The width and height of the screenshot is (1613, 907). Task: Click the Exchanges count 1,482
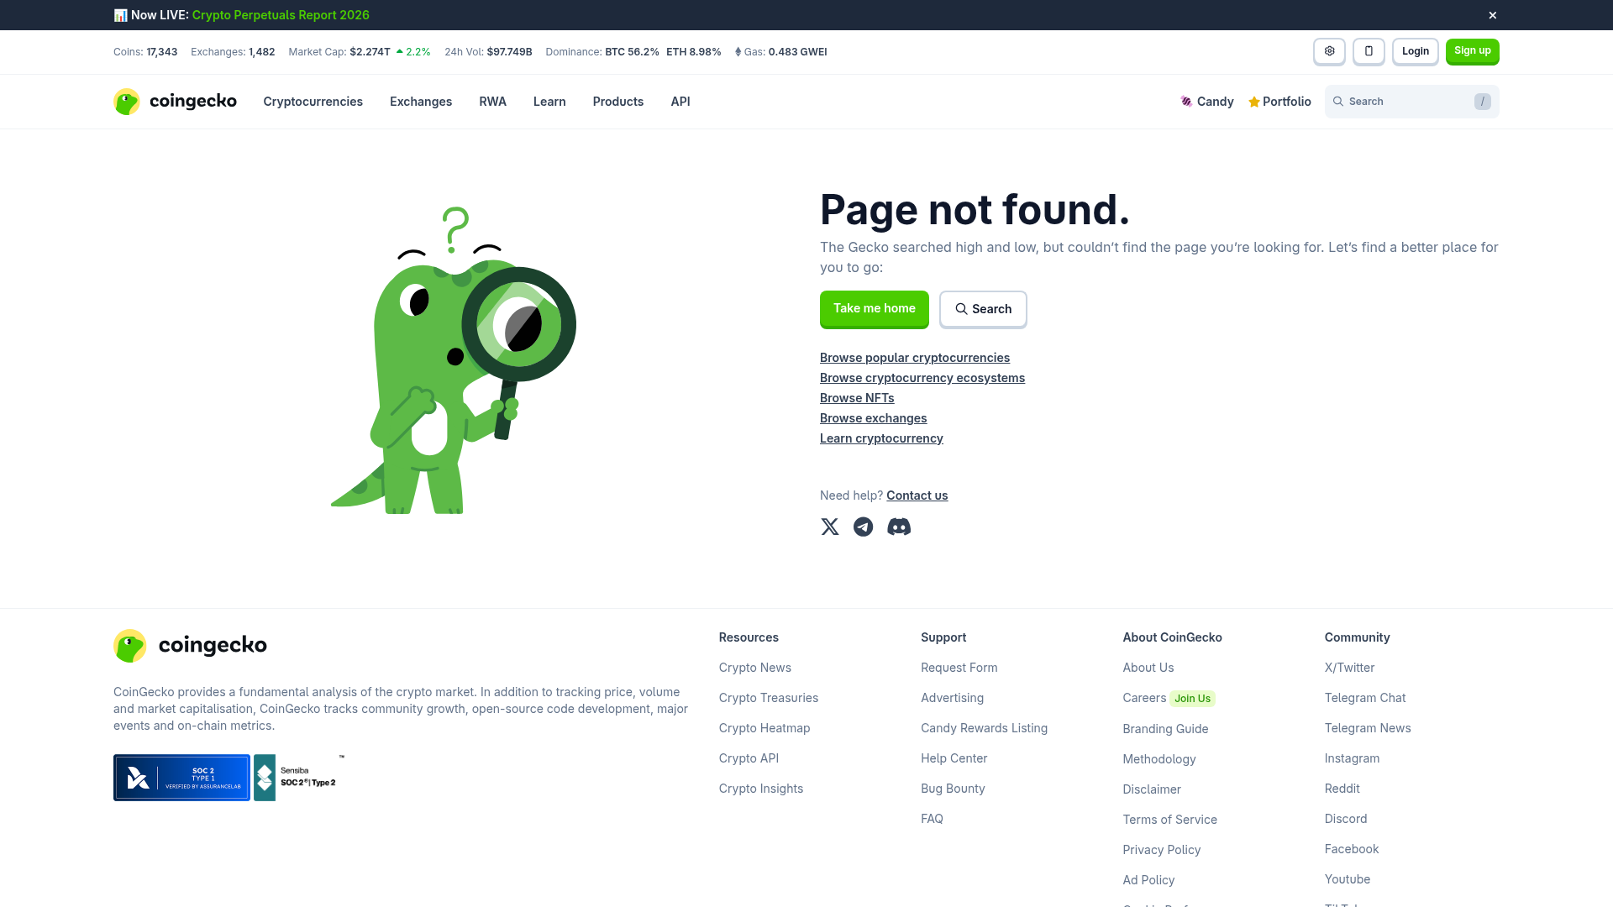[x=262, y=52]
